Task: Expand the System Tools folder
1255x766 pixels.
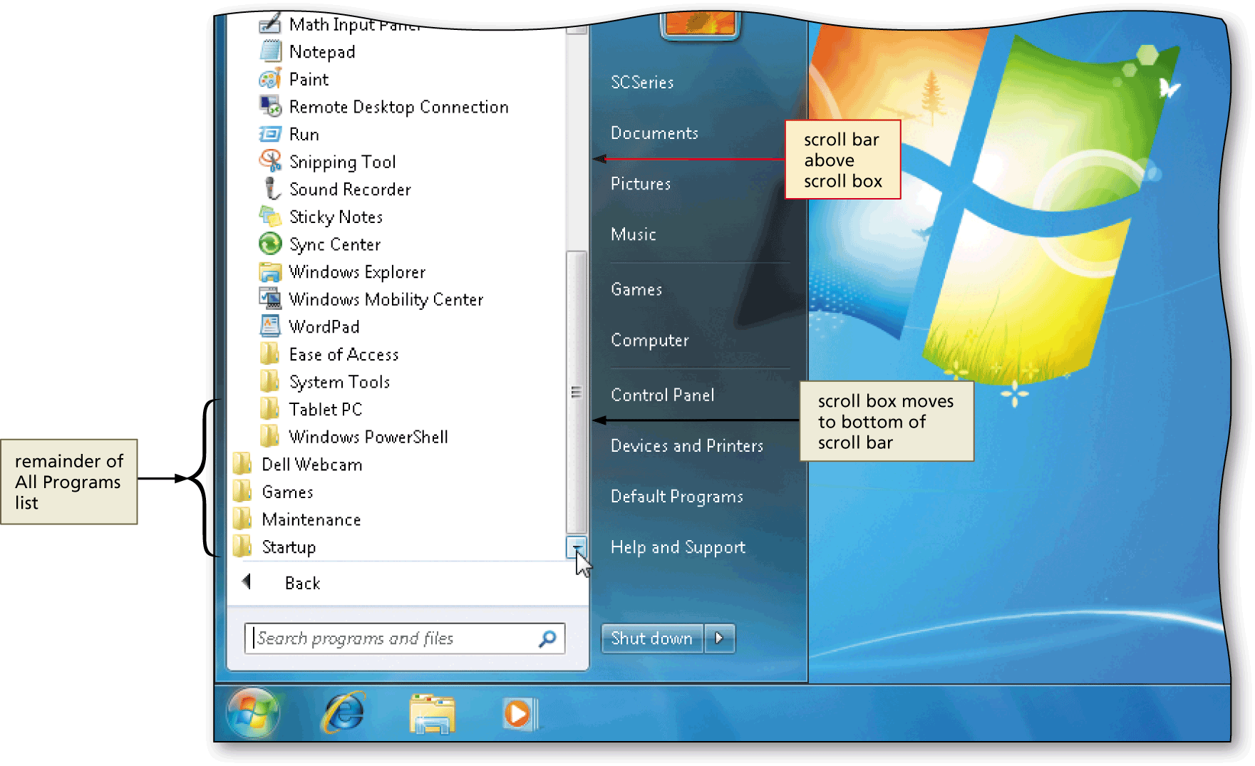Action: pos(339,382)
